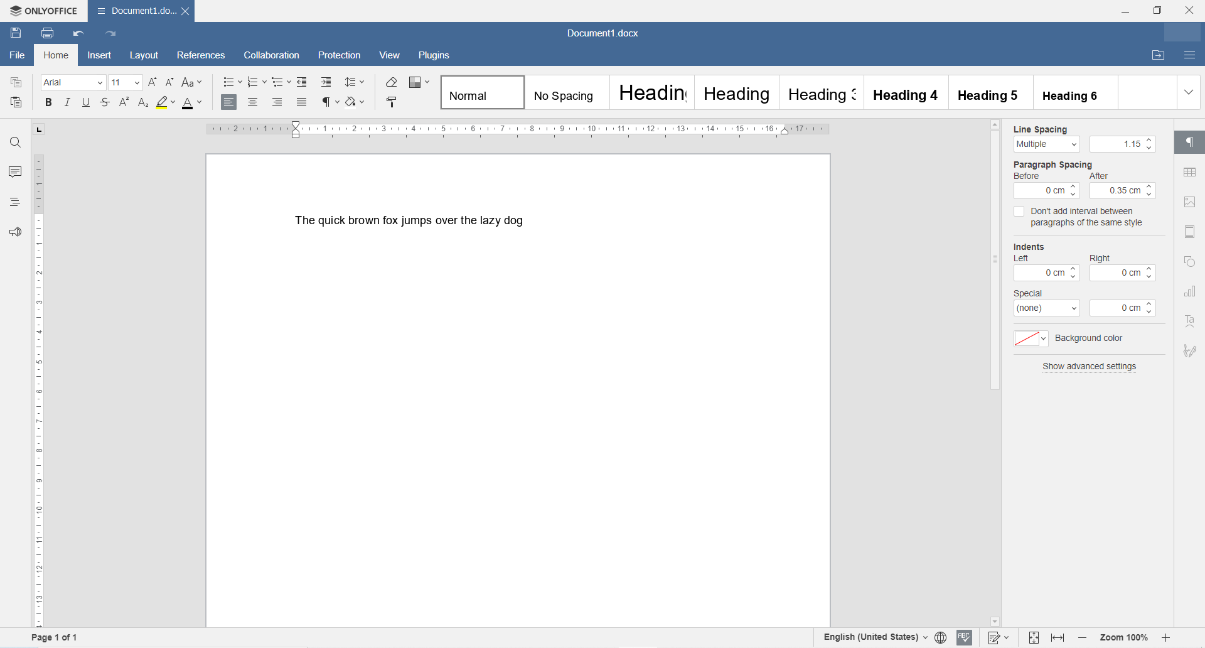Open the Arial font name dropdown

pos(100,83)
